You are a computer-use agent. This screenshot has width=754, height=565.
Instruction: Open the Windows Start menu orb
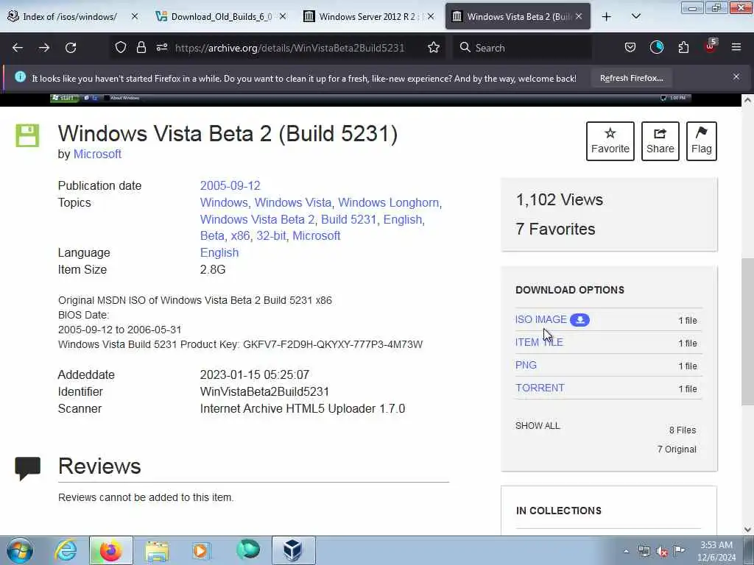tap(20, 550)
